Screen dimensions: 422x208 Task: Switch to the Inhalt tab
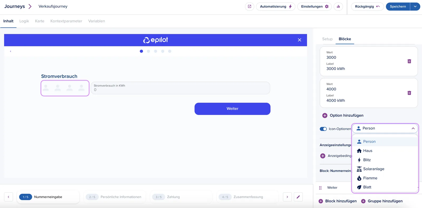[x=8, y=21]
